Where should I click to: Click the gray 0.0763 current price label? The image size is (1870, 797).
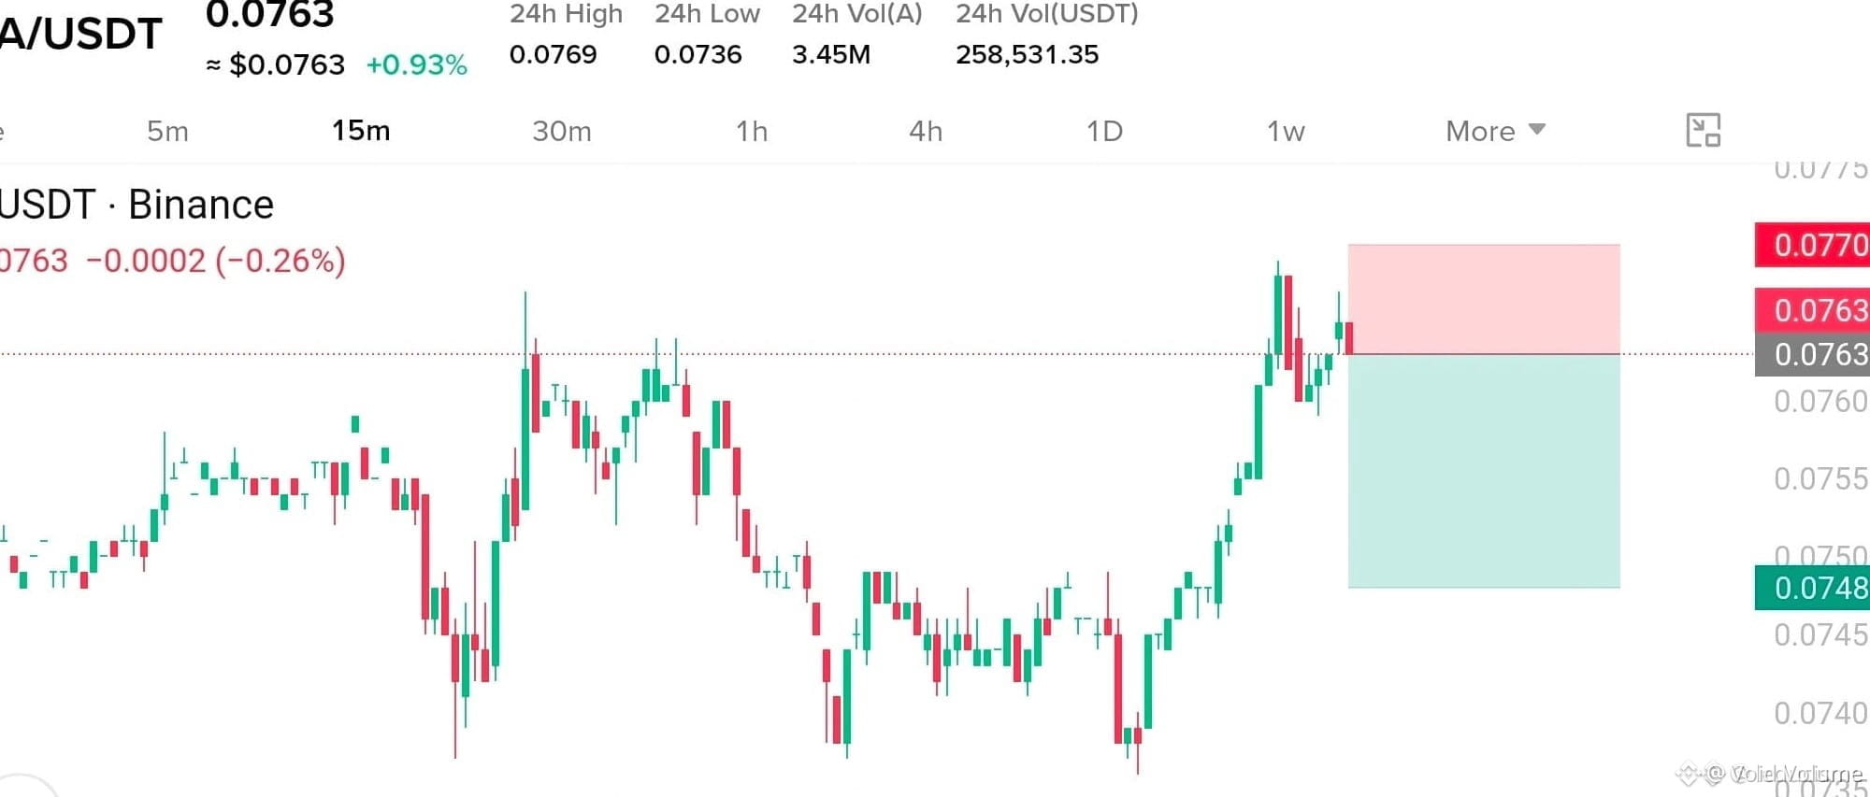pos(1812,355)
